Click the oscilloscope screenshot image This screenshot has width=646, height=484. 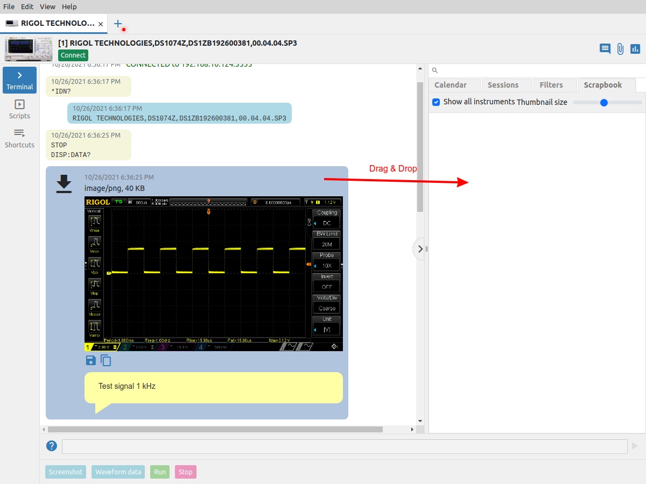[214, 274]
